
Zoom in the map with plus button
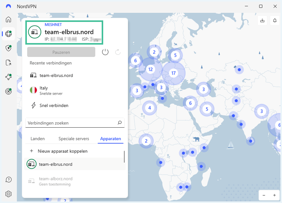point(274,195)
